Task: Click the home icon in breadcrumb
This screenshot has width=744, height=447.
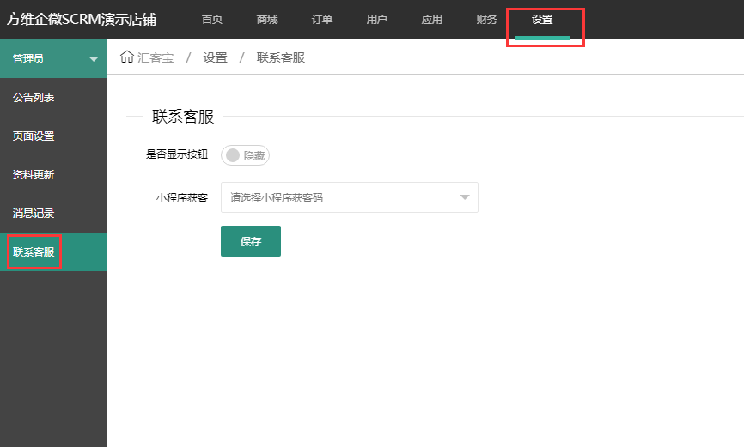Action: 126,57
